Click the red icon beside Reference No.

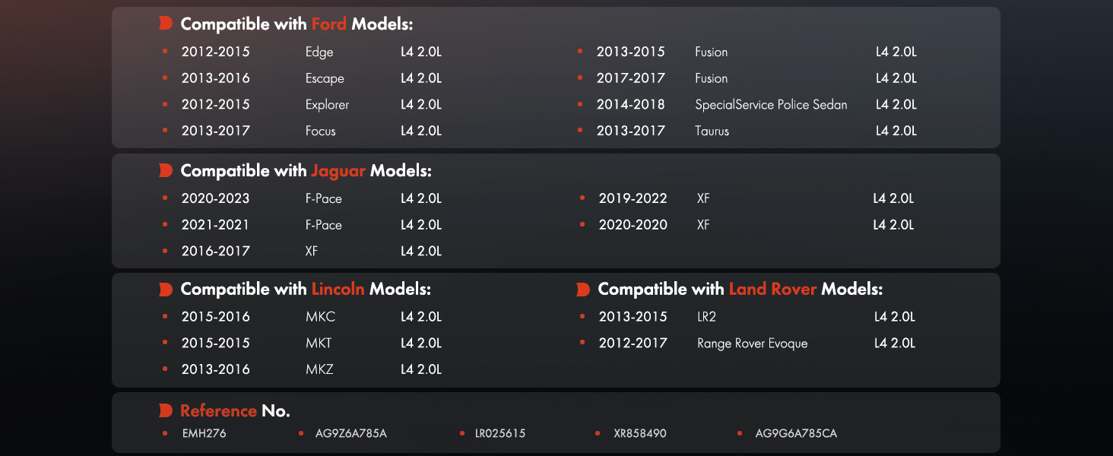click(166, 411)
